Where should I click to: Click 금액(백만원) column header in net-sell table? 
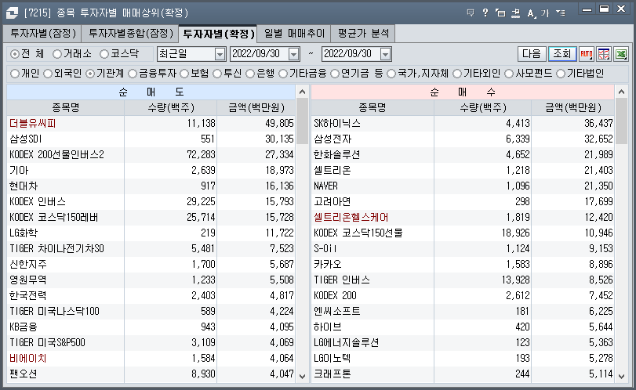click(256, 108)
